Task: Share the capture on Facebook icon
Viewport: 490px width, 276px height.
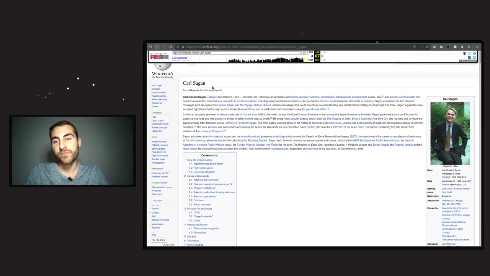Action: tap(469, 58)
